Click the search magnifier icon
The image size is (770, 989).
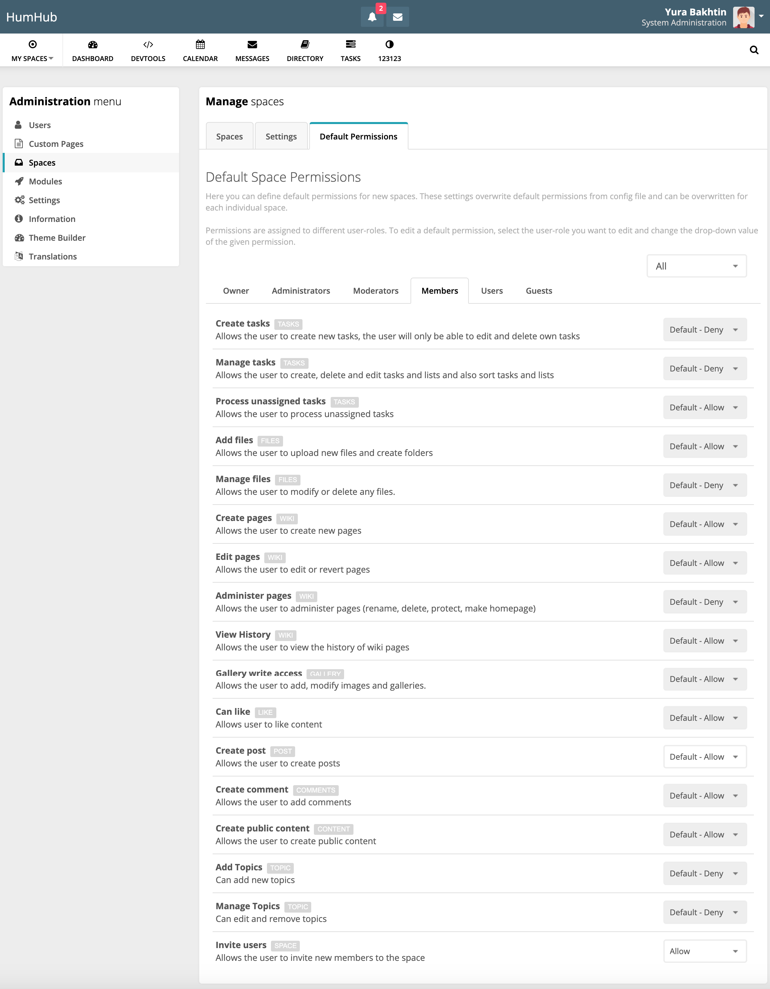[754, 50]
